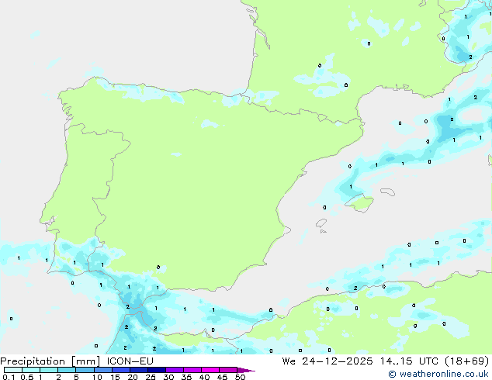The image size is (492, 380).
Task: Click the 5–10 mm legend swatch
Action: [x=85, y=370]
